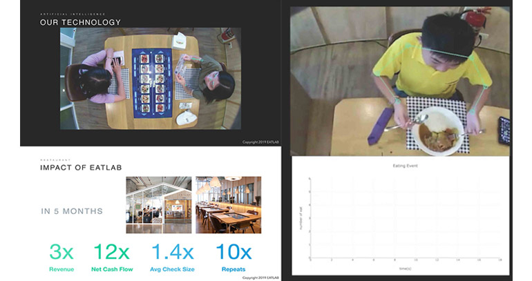Click the '1.4x' figure
Viewport: 532px width, 281px height.
click(172, 252)
